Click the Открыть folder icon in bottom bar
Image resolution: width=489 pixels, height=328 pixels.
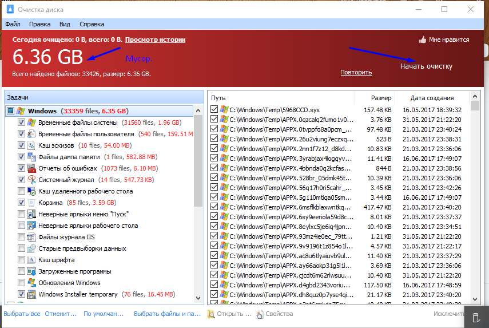pos(212,314)
